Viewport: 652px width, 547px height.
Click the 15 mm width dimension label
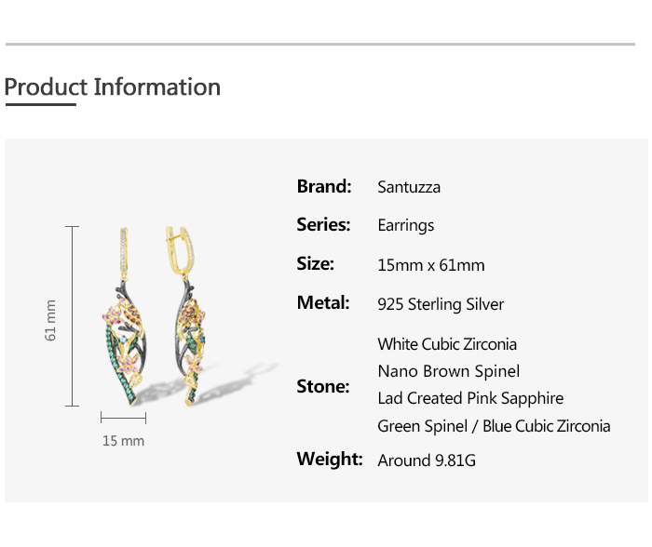coord(123,441)
